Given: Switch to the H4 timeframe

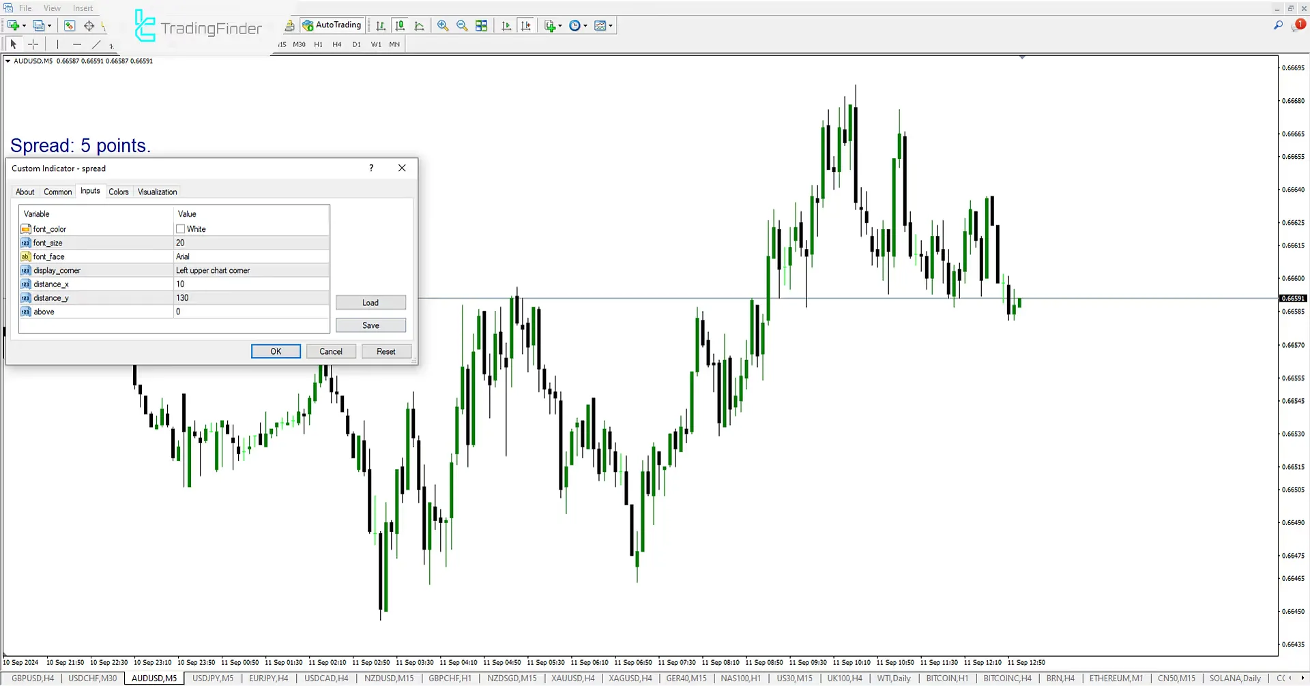Looking at the screenshot, I should 337,44.
